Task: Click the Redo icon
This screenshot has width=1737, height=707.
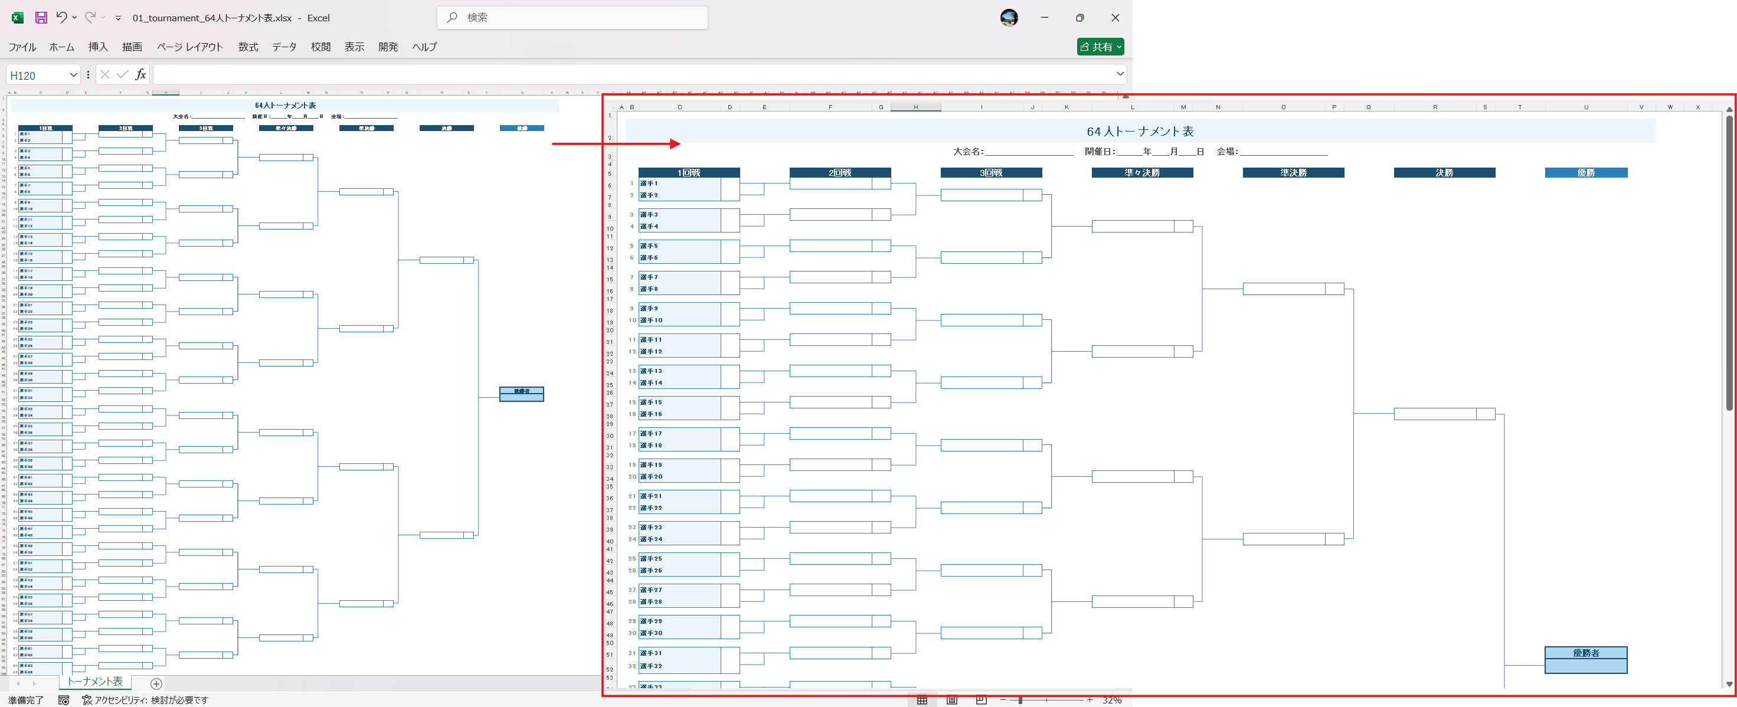Action: pyautogui.click(x=90, y=18)
